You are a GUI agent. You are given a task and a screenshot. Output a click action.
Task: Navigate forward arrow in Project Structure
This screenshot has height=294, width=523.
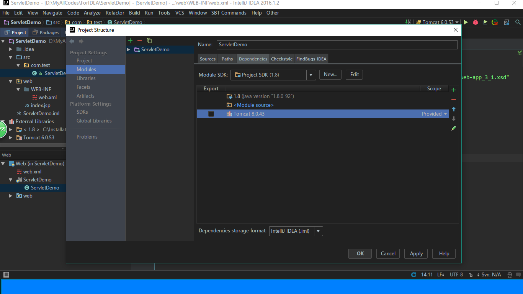coord(81,41)
